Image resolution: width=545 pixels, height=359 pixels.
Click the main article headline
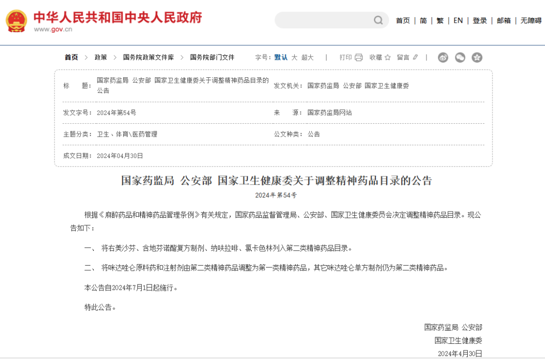click(277, 181)
